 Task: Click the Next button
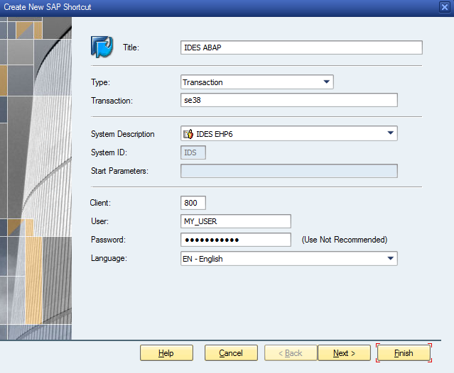pyautogui.click(x=344, y=352)
